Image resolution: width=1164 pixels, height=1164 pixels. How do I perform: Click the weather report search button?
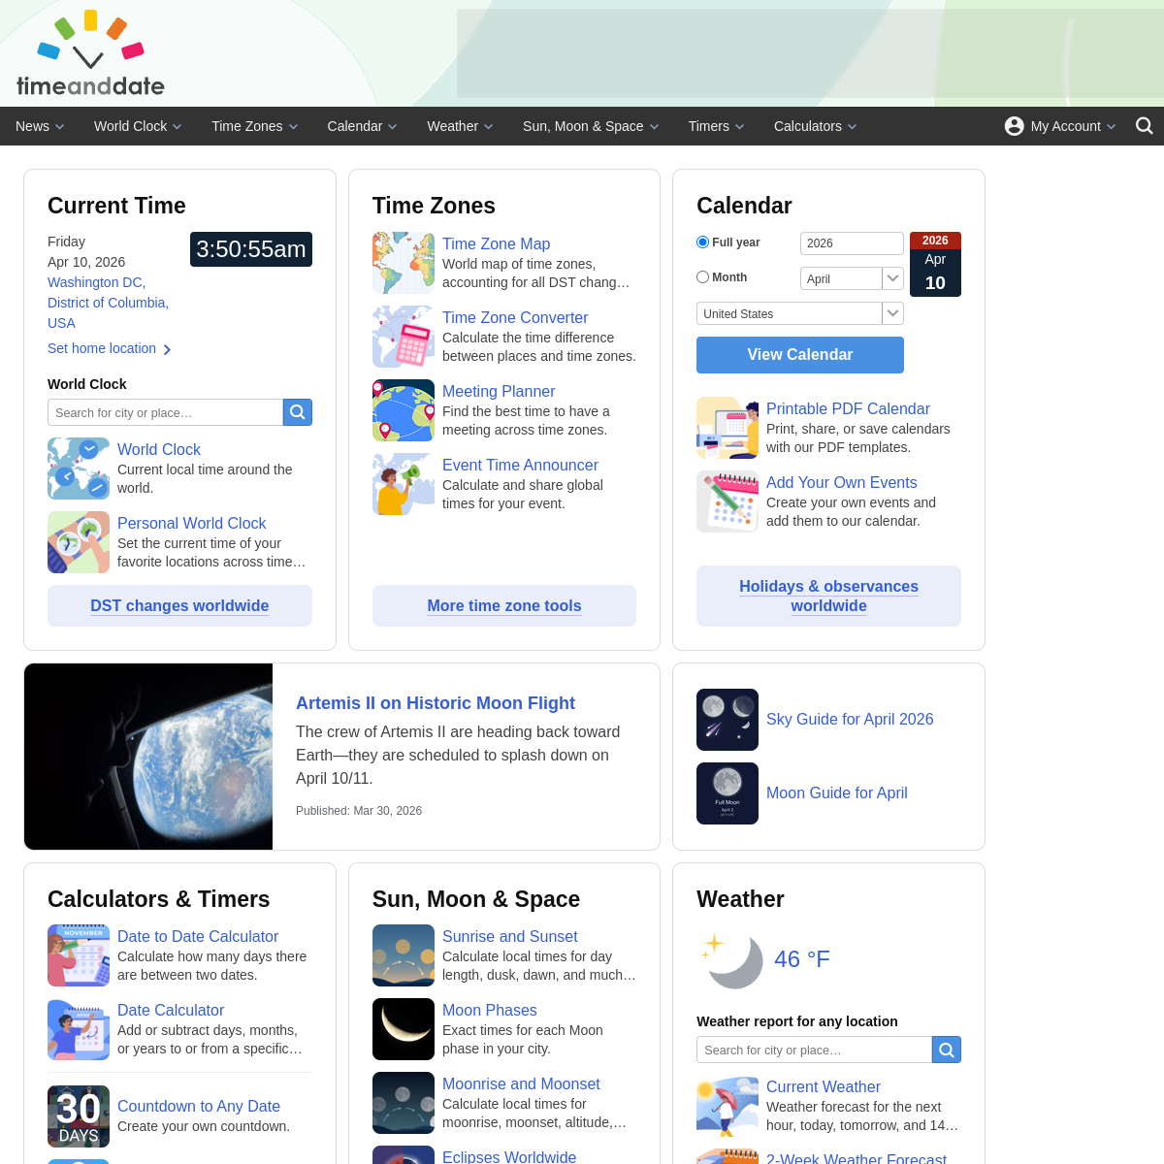pos(947,1050)
